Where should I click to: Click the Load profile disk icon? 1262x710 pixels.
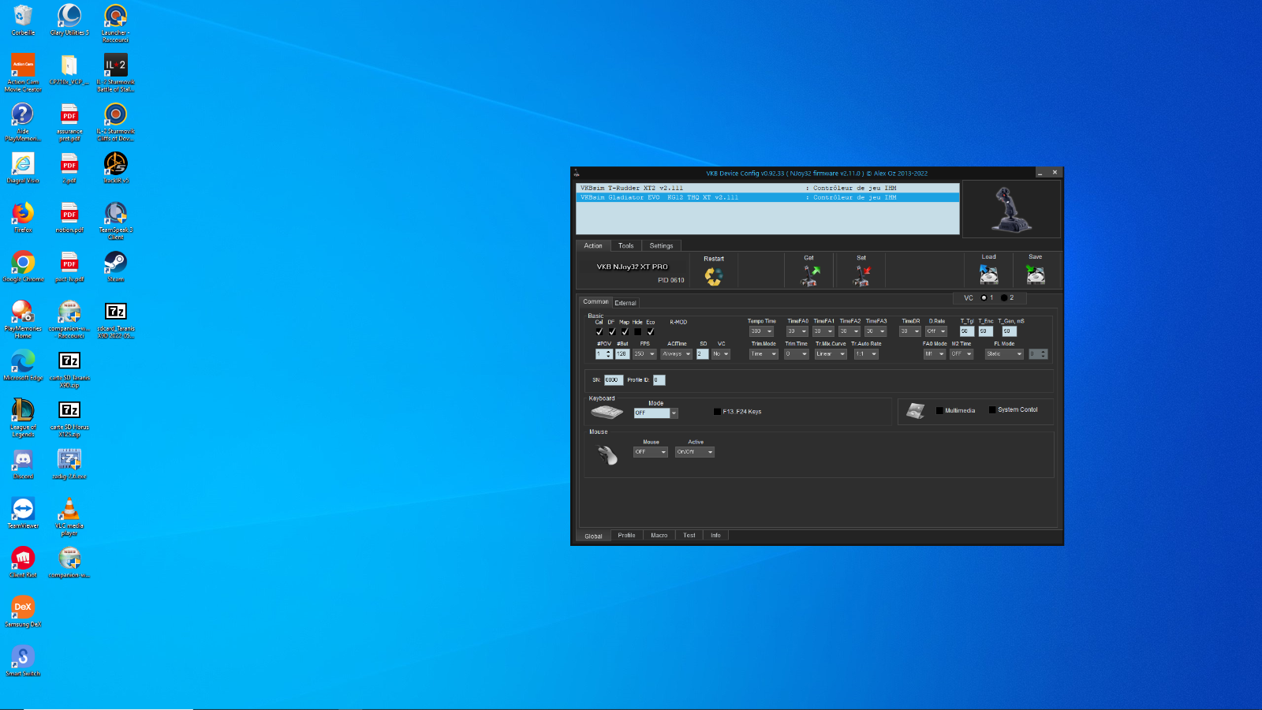coord(989,274)
